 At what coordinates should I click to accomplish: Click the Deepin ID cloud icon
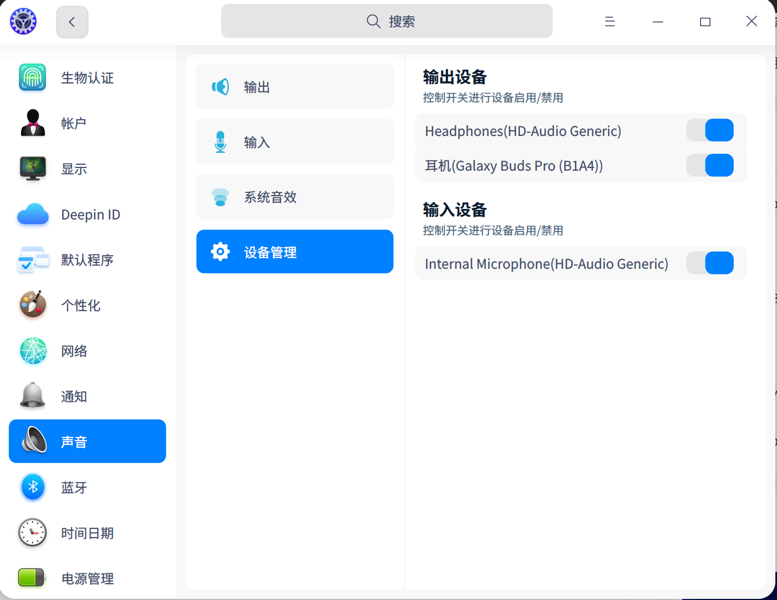click(32, 214)
